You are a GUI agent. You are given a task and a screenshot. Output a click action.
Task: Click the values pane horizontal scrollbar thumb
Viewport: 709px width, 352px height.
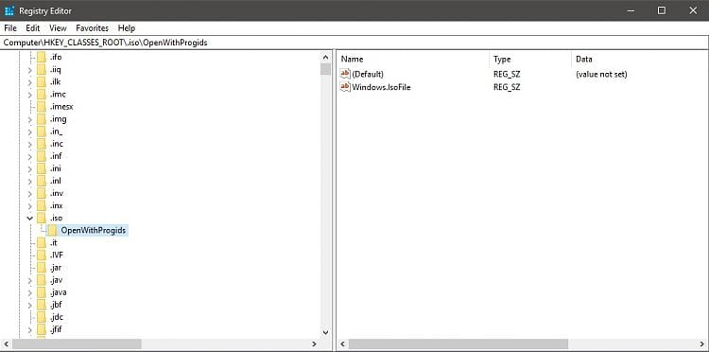click(x=458, y=344)
